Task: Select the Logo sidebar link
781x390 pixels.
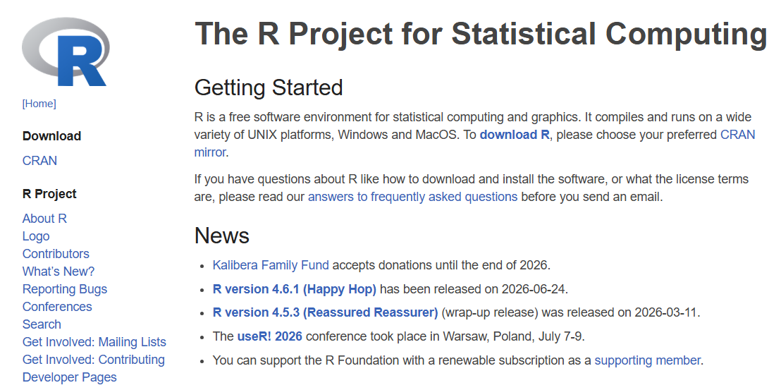Action: click(x=36, y=236)
